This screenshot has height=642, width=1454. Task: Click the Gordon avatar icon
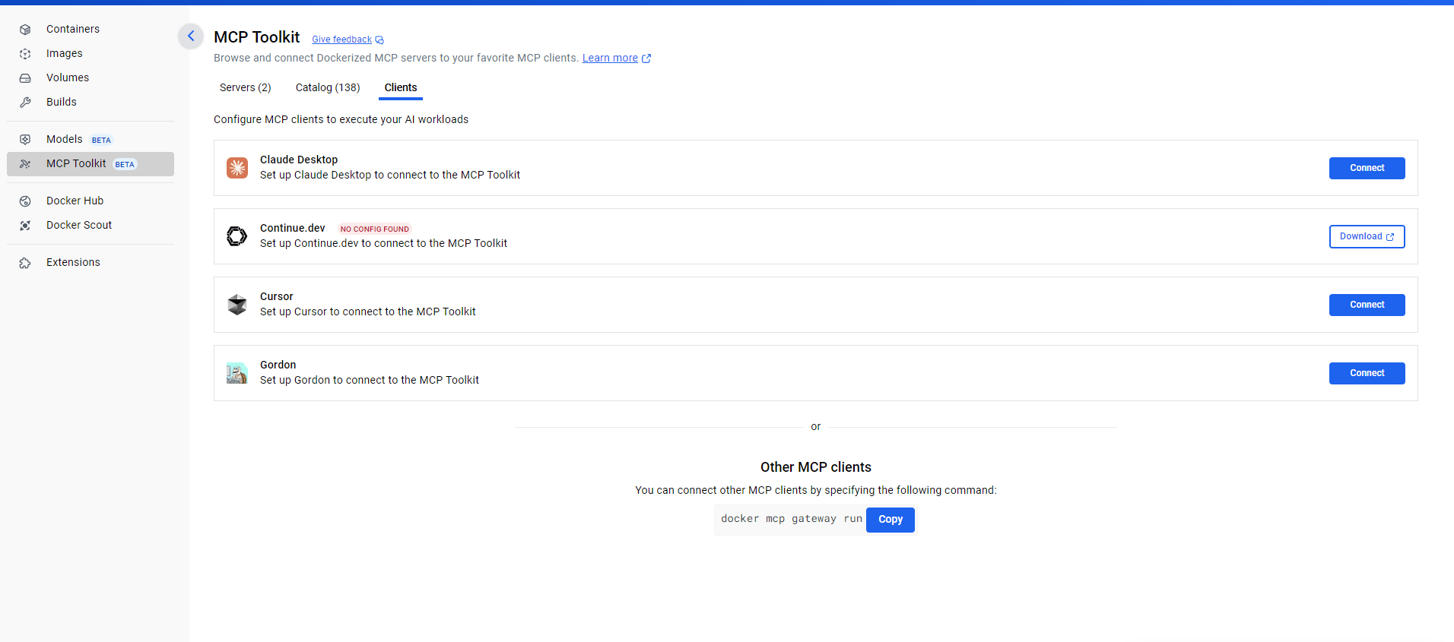pos(237,373)
